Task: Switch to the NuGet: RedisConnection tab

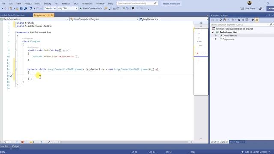Action: [x=12, y=15]
